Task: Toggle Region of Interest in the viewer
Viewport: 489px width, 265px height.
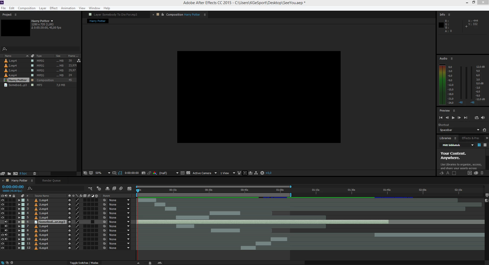Action: (x=183, y=173)
